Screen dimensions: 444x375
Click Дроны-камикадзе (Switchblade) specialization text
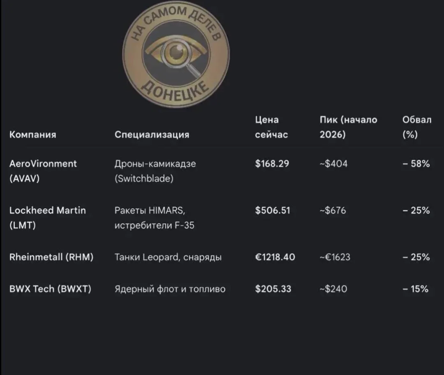pyautogui.click(x=155, y=171)
